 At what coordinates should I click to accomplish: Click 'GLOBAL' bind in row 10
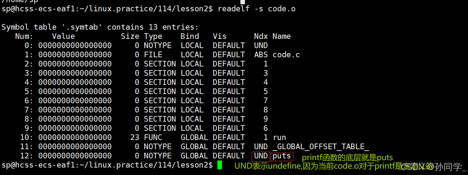point(194,138)
